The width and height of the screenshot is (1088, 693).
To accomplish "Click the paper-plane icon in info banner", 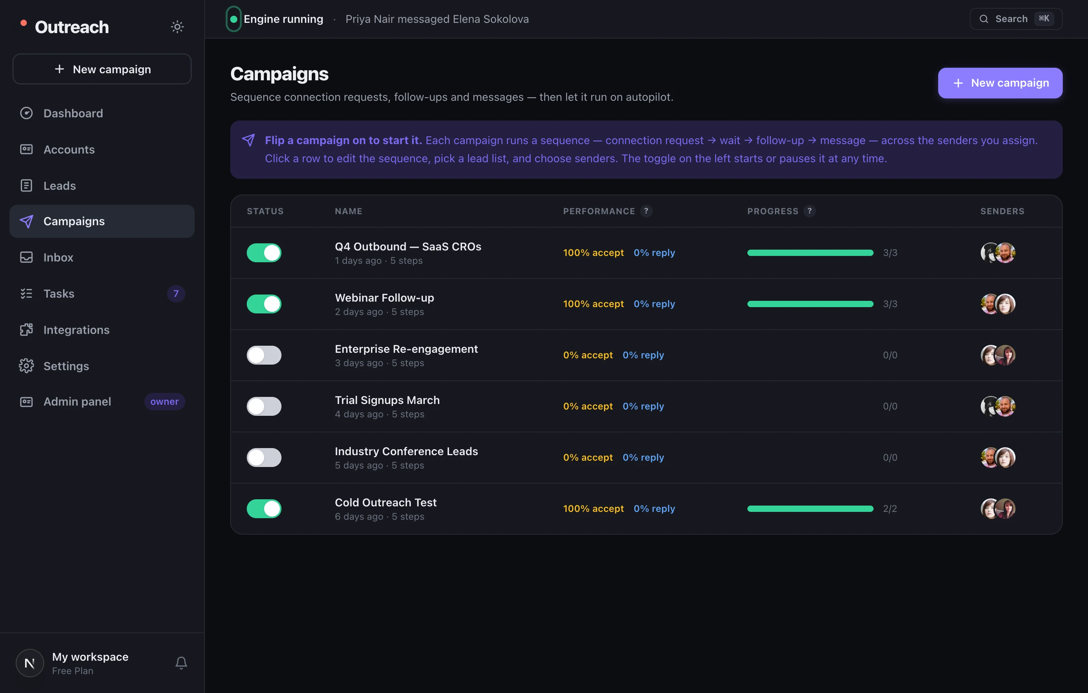I will (x=248, y=140).
